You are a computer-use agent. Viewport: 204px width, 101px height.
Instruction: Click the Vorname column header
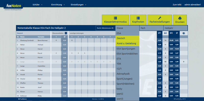pos(41,37)
